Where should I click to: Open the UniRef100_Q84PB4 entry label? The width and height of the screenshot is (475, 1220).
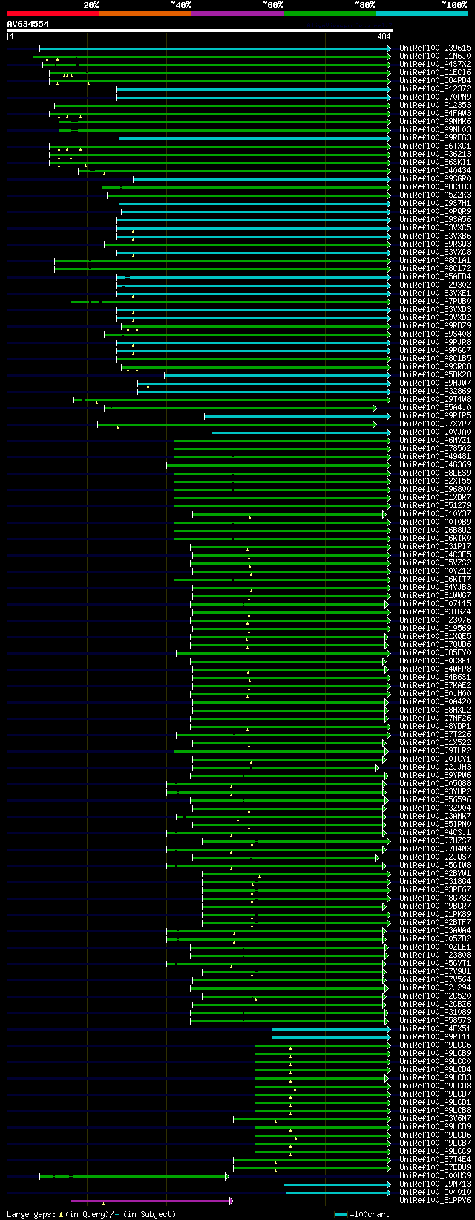coord(435,80)
